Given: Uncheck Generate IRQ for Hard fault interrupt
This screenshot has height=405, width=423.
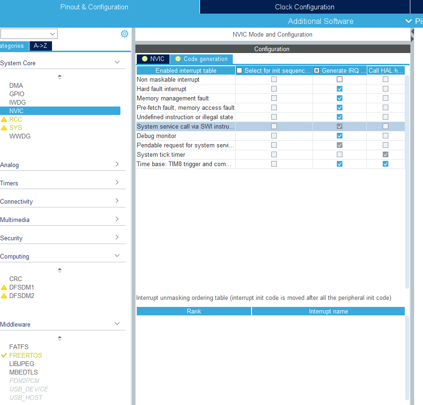Looking at the screenshot, I should pyautogui.click(x=340, y=89).
